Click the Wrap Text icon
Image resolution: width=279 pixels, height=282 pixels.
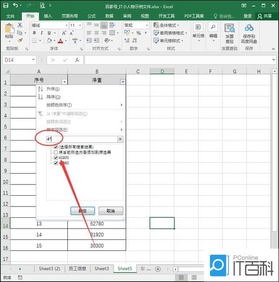[x=112, y=25]
